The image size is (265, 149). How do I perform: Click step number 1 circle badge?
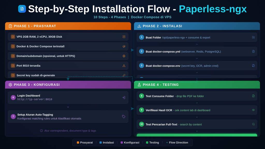142,37
